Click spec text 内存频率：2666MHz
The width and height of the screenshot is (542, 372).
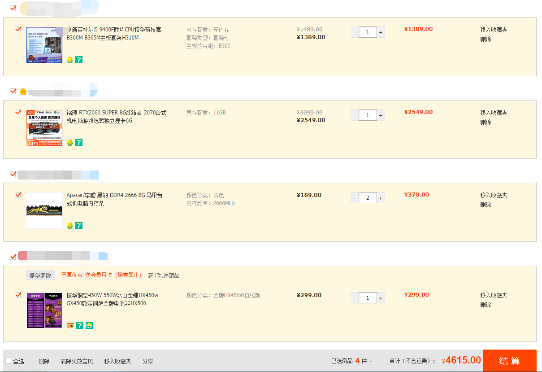click(x=211, y=203)
